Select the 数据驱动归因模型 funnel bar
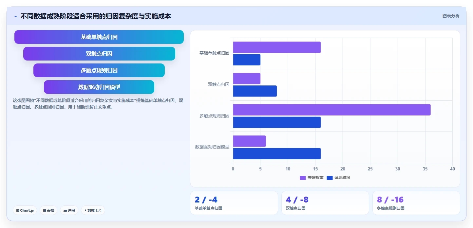This screenshot has height=228, width=473. 99,87
